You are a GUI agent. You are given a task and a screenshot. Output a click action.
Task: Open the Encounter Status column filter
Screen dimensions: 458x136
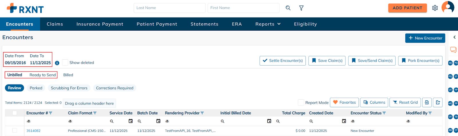384,113
